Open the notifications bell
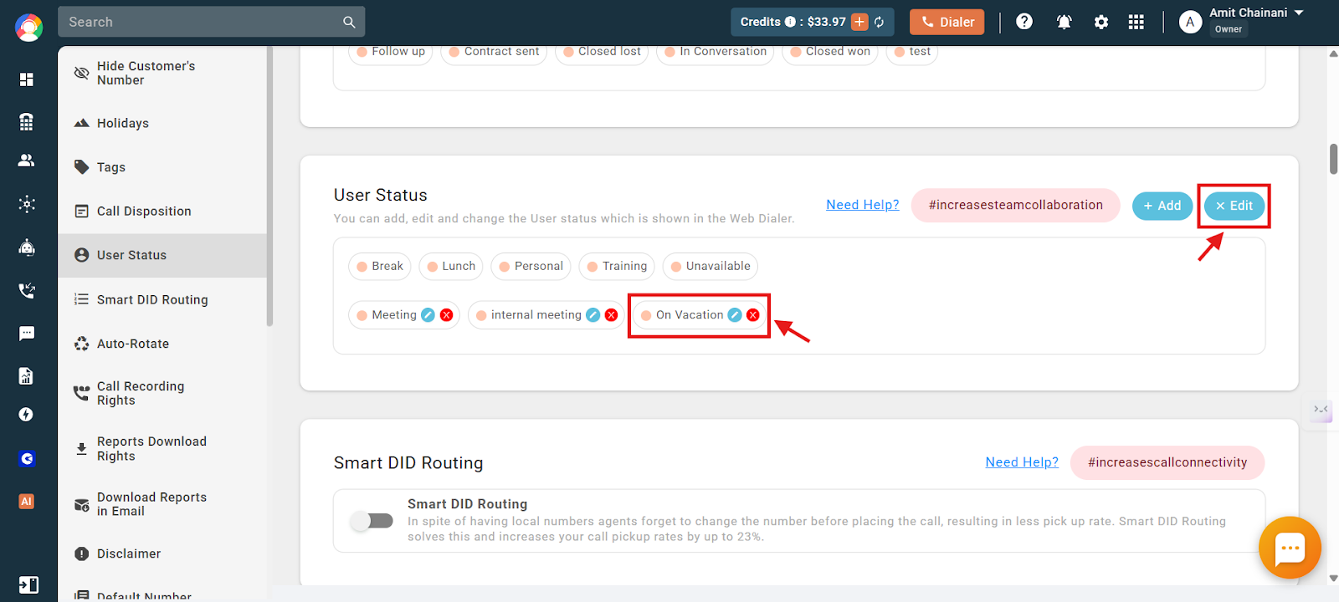 (1064, 22)
